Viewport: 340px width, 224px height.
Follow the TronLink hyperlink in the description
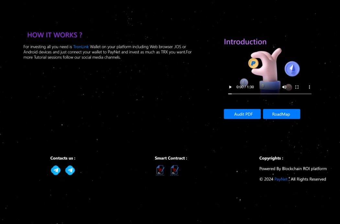81,47
